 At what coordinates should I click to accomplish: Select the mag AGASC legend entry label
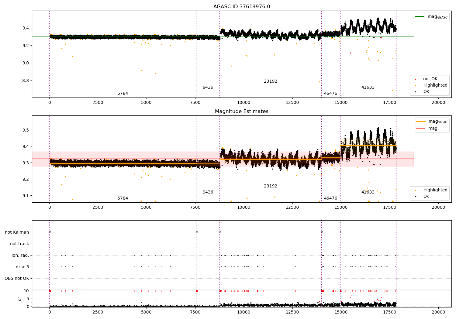tap(437, 17)
